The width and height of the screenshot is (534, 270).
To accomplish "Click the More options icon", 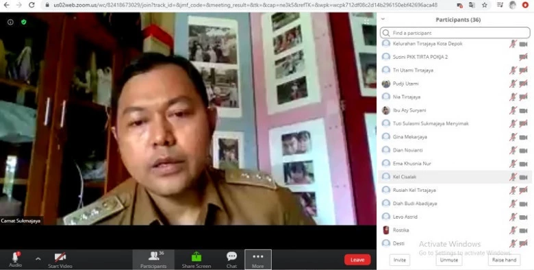I will tap(258, 260).
